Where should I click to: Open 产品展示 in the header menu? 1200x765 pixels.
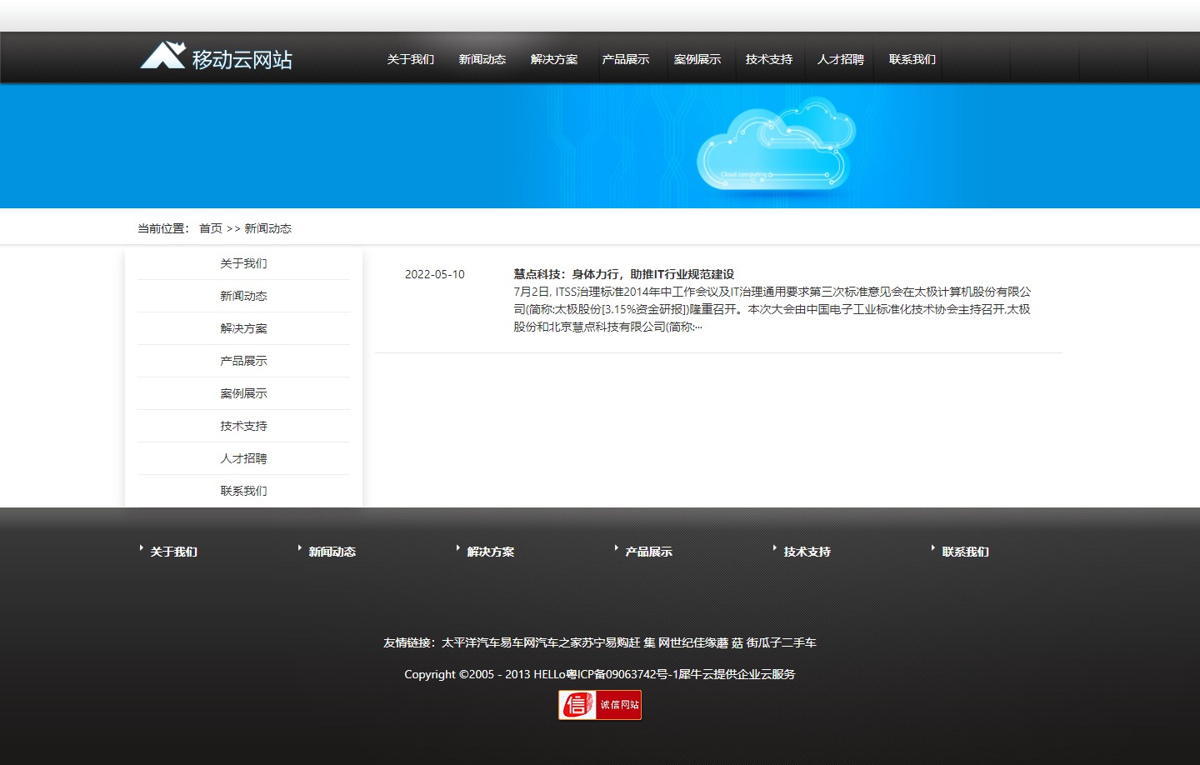(625, 59)
